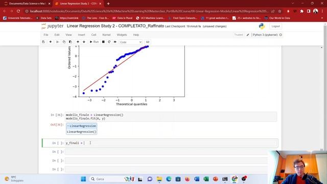This screenshot has width=327, height=184.
Task: Collapse the LinearRegression output widget arrow
Action: tap(68, 126)
